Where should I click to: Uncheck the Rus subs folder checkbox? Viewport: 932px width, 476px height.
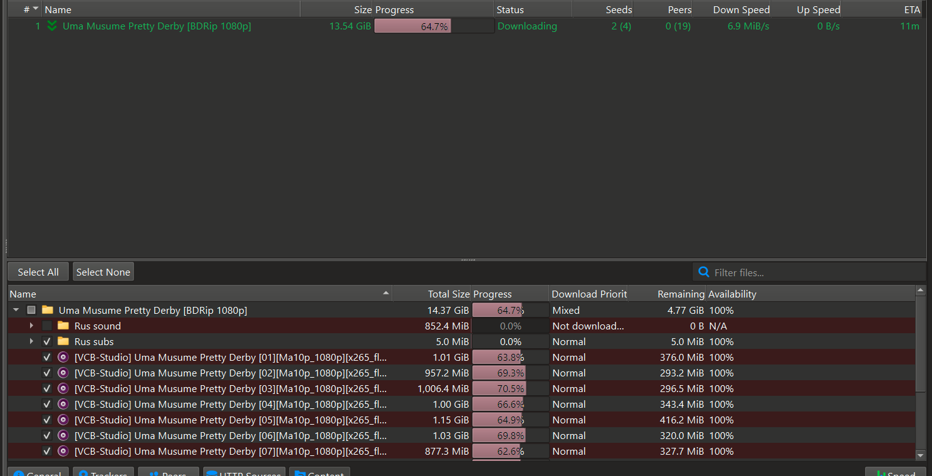47,341
